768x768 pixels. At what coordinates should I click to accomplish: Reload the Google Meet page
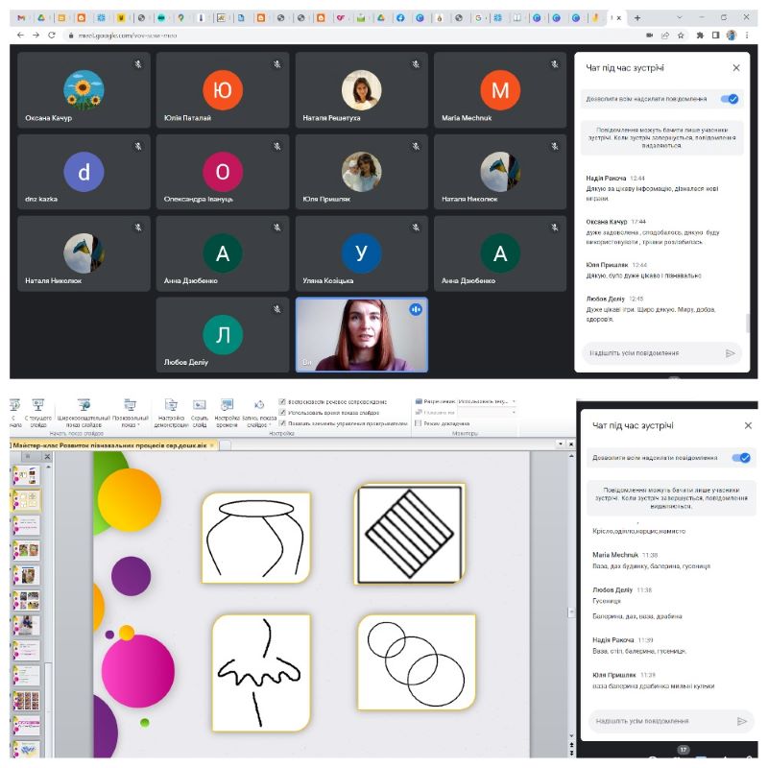click(x=52, y=36)
